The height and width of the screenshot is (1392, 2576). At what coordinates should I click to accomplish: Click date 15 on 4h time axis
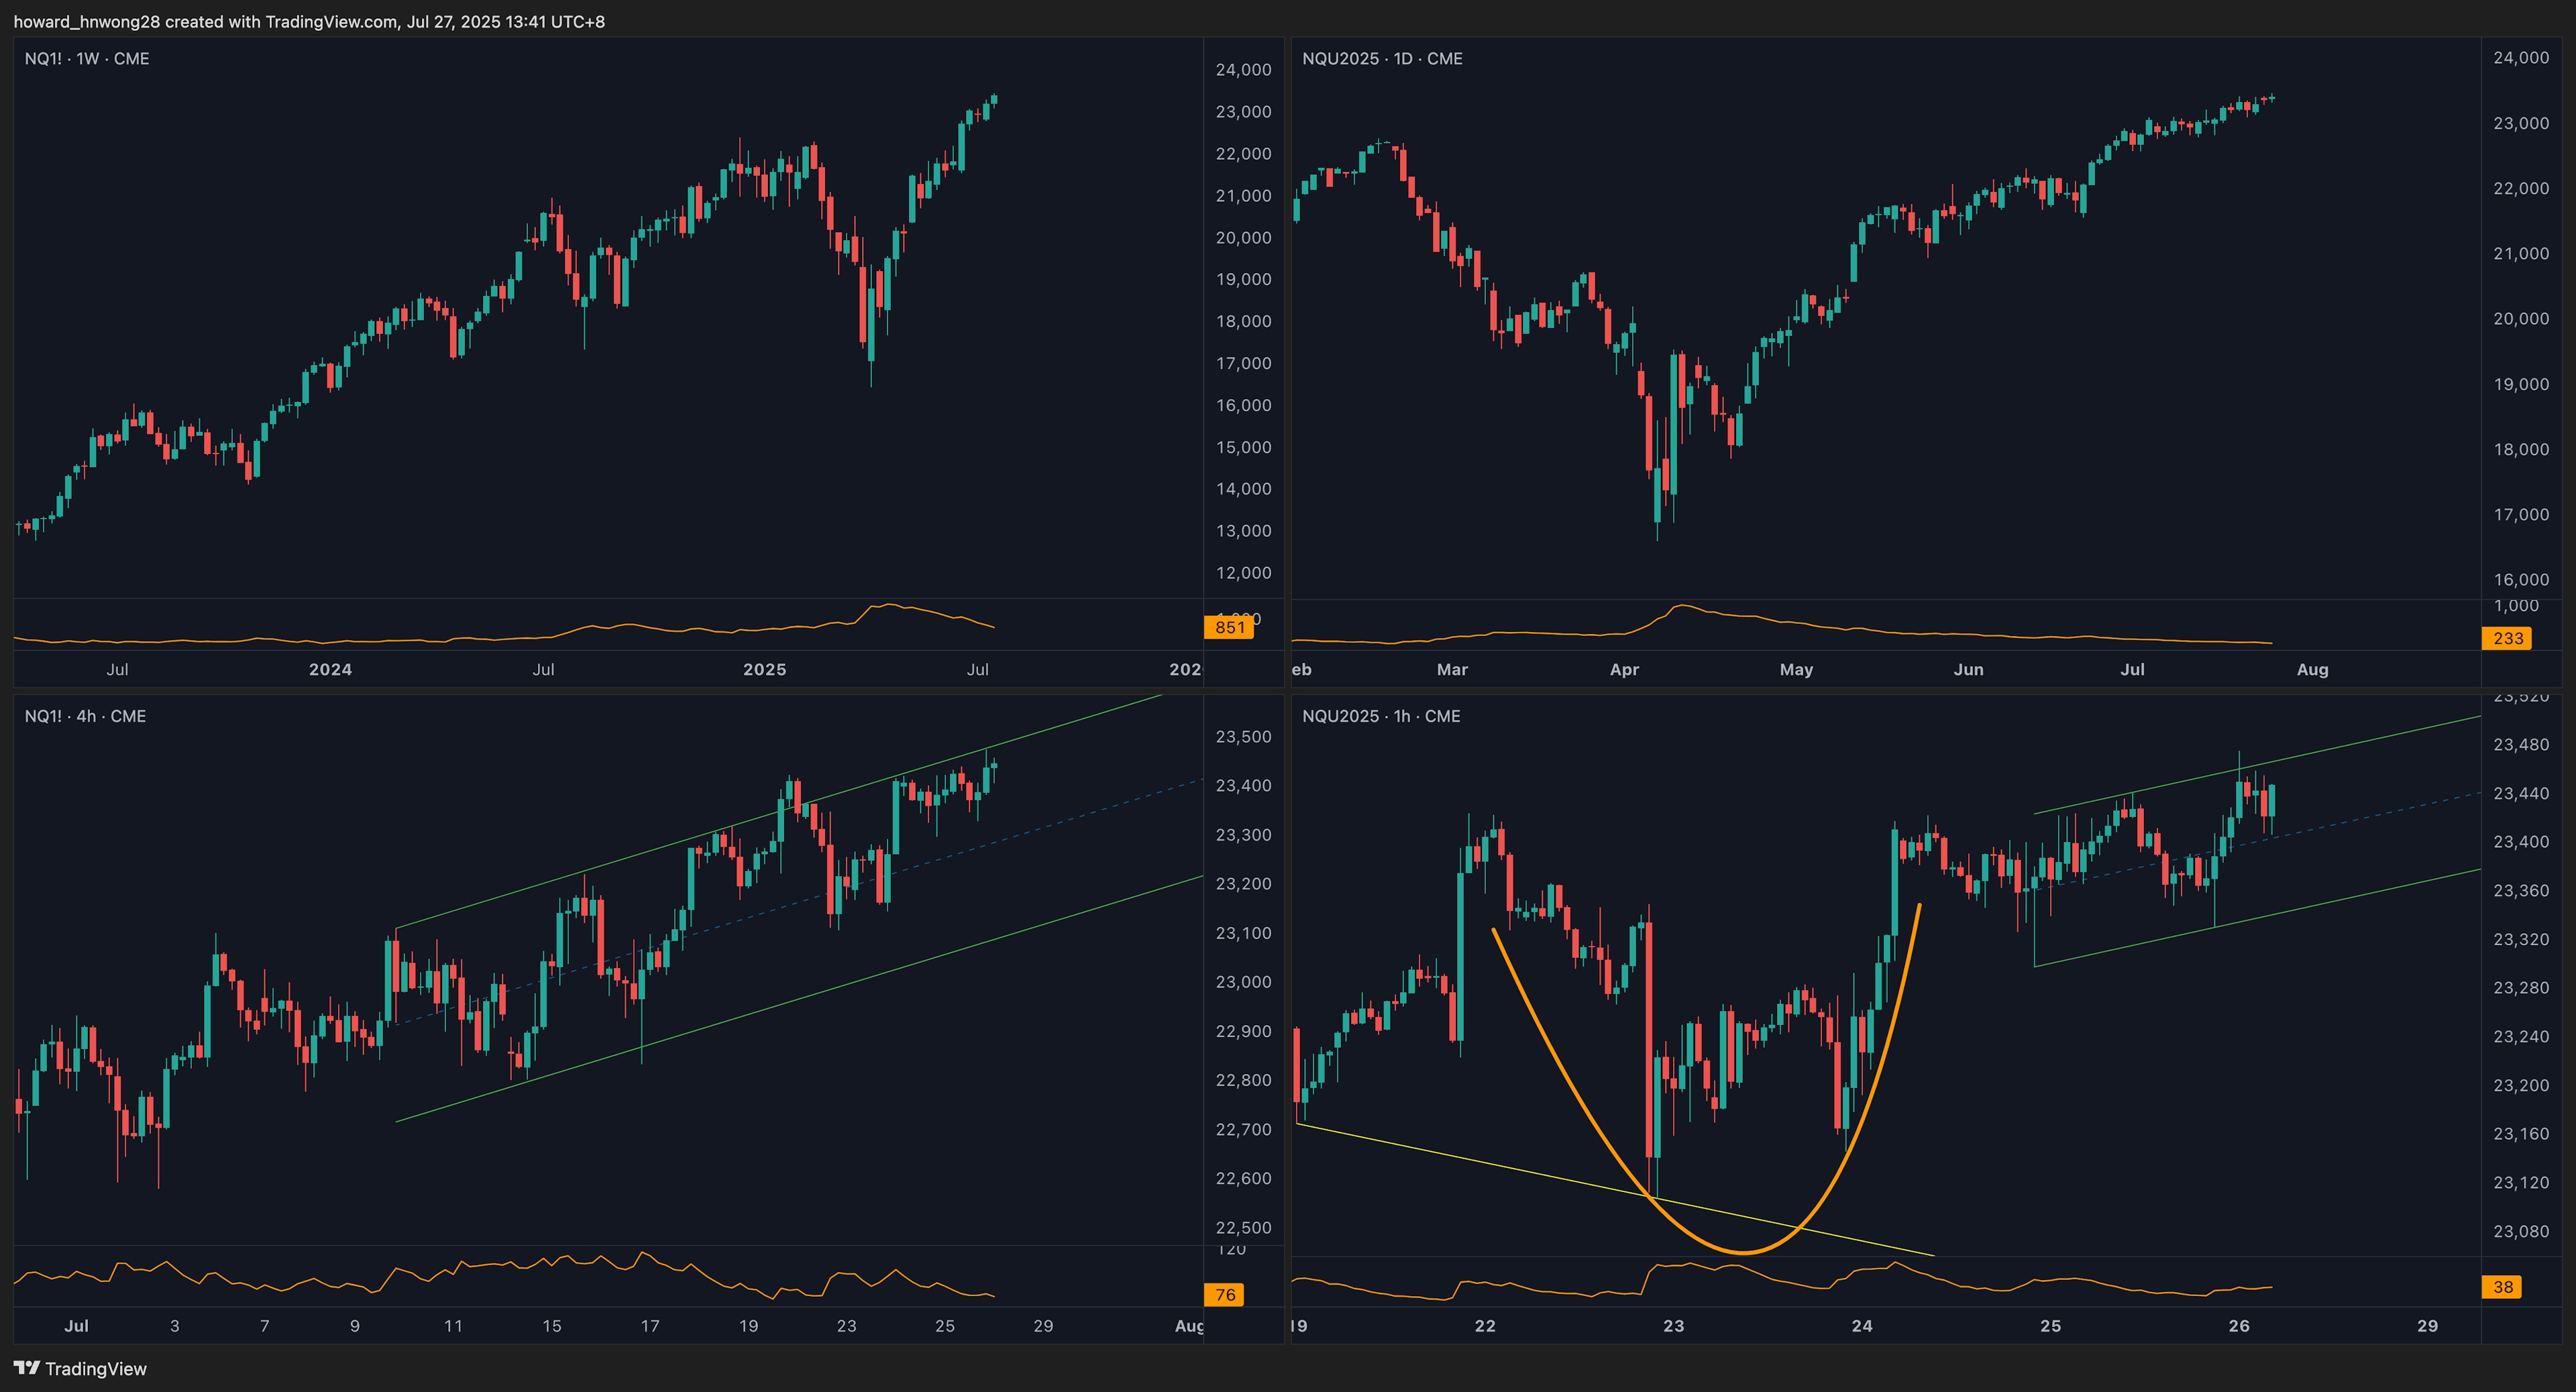551,1326
